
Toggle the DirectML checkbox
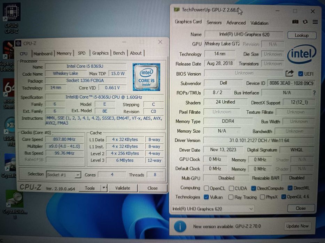[290, 188]
